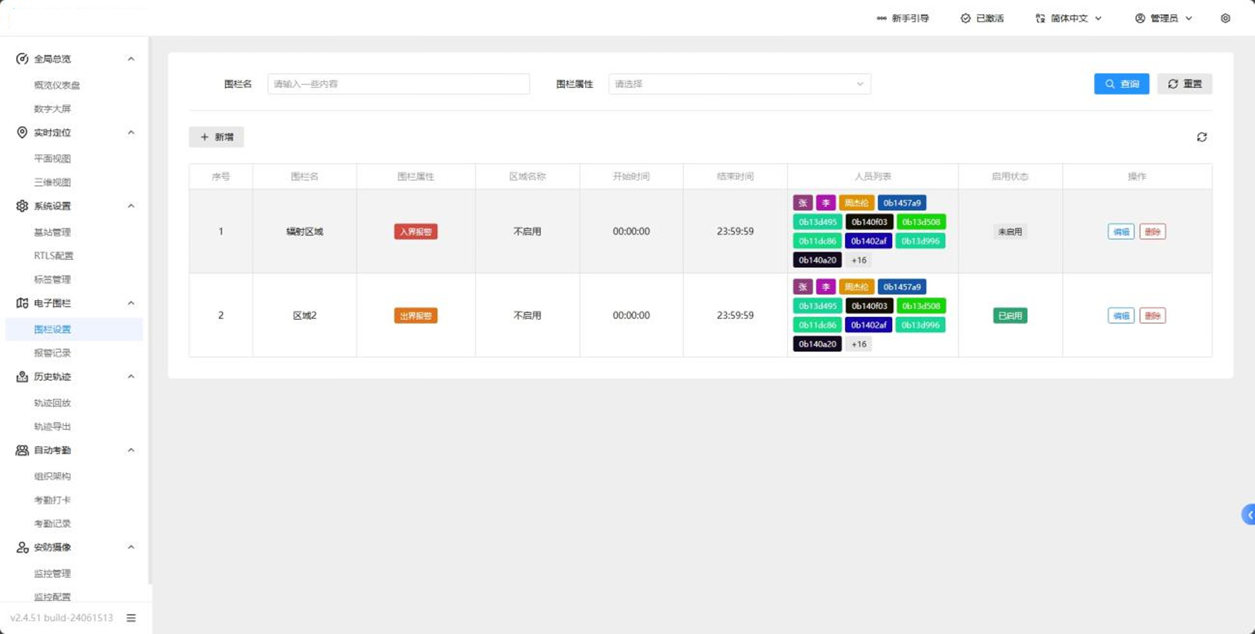
Task: Click 编辑 for the 辐射区域 row
Action: tap(1120, 232)
